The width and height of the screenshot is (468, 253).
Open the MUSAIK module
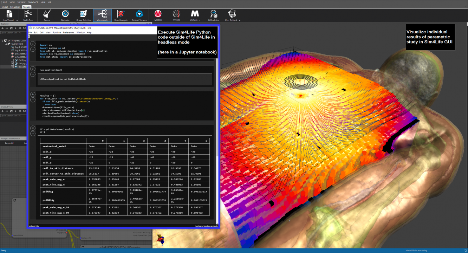(x=158, y=15)
